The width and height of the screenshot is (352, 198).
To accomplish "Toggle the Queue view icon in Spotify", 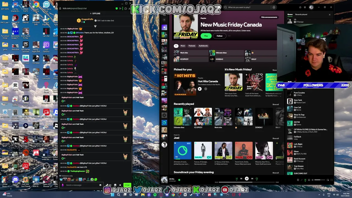I will (305, 180).
